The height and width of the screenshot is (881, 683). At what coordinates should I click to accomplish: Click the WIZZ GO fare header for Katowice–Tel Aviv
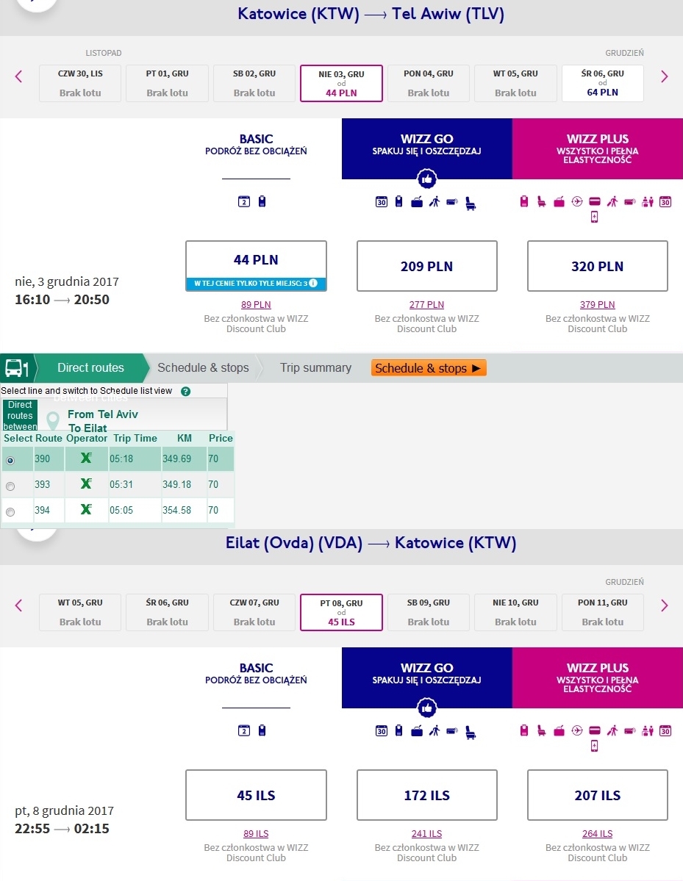[x=426, y=149]
